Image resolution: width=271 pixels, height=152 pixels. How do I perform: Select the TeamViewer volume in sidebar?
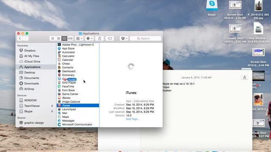tap(32, 106)
